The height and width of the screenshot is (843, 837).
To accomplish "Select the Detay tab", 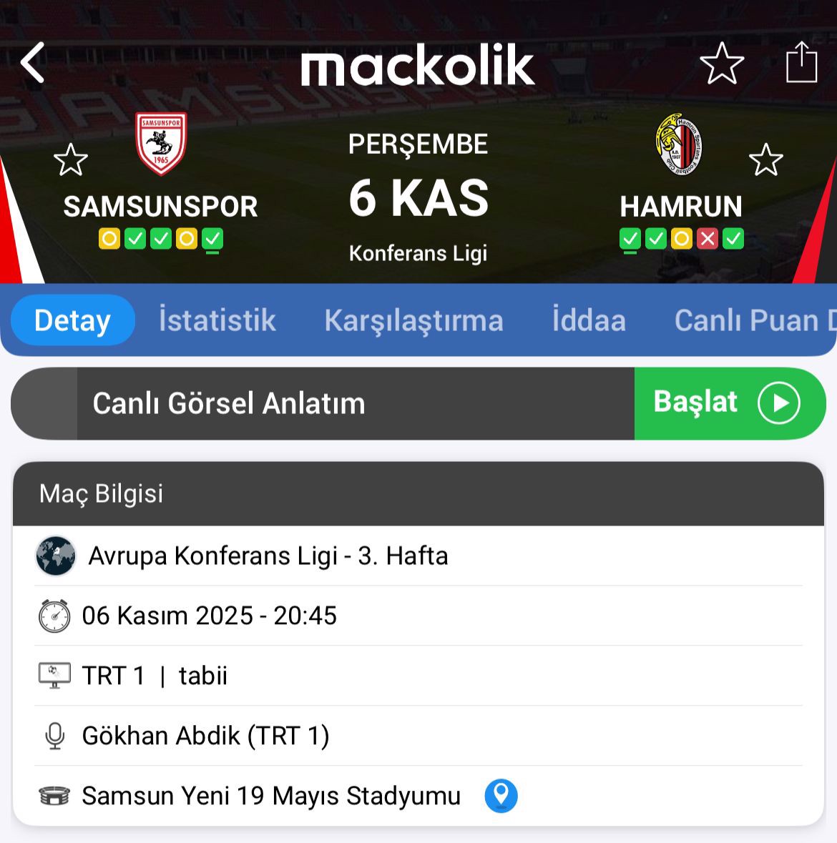I will [x=73, y=320].
